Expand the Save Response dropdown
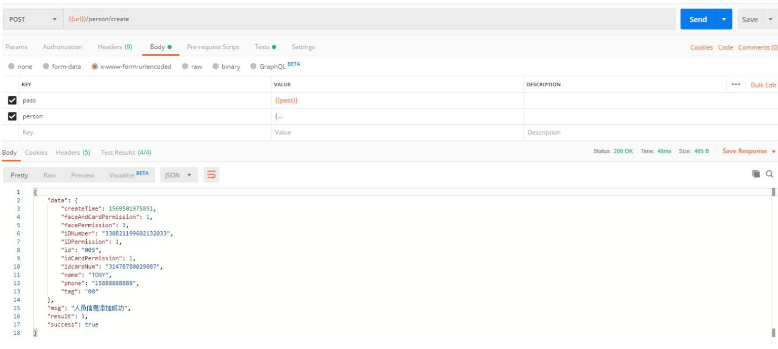 [x=773, y=151]
